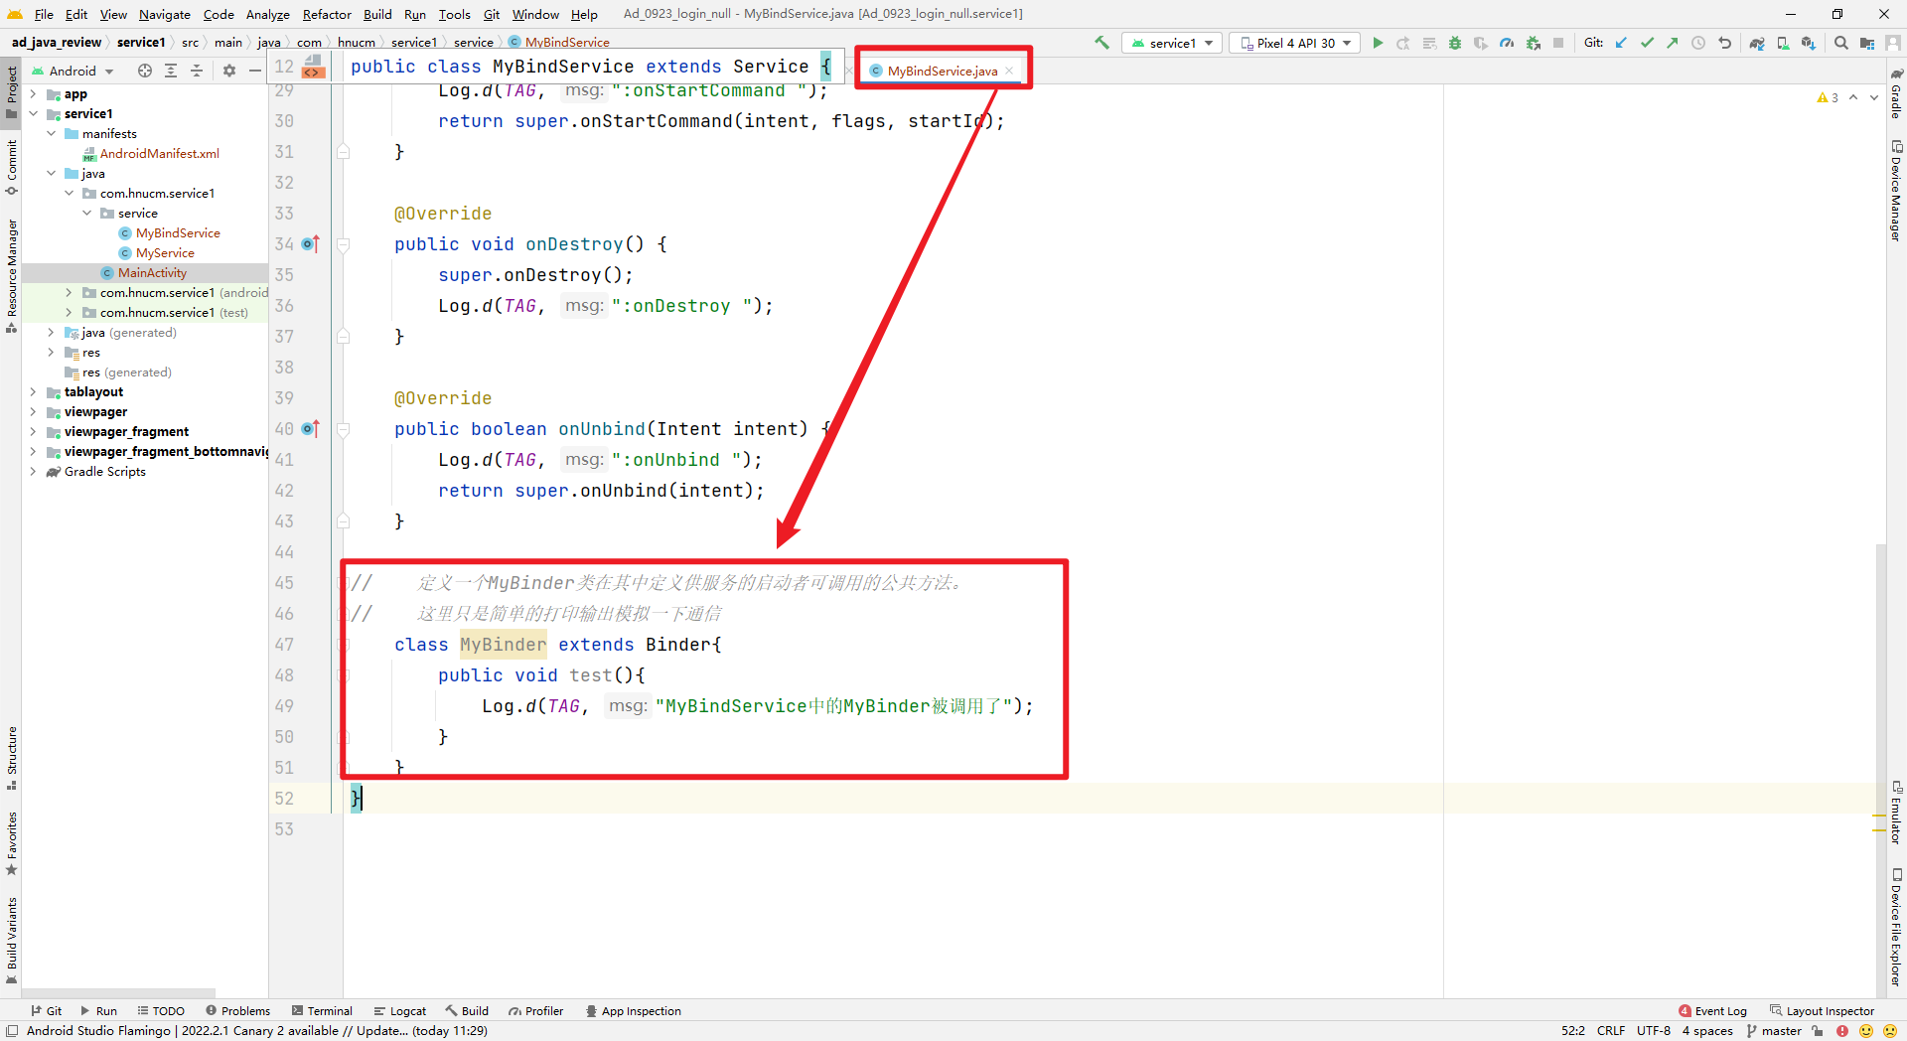
Task: Open the Navigate menu
Action: [164, 14]
